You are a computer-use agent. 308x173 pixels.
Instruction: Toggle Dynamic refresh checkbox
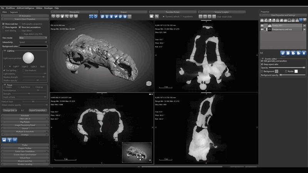[164, 17]
